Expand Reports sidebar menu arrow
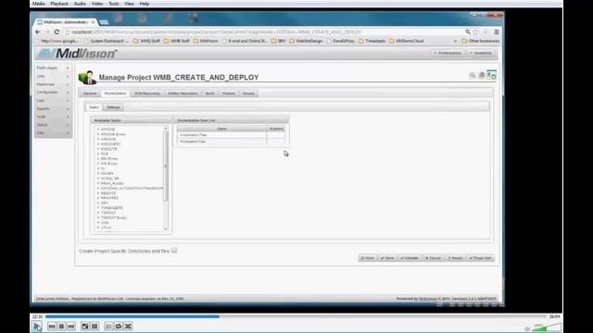593x333 pixels. tap(68, 109)
